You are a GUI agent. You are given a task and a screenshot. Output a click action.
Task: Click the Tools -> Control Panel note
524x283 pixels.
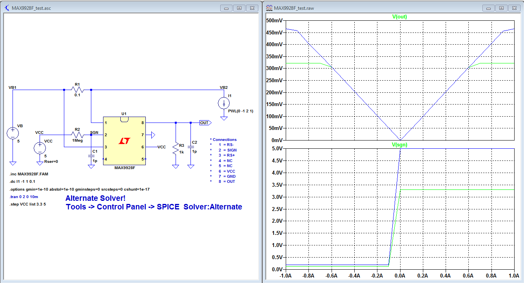coord(154,207)
